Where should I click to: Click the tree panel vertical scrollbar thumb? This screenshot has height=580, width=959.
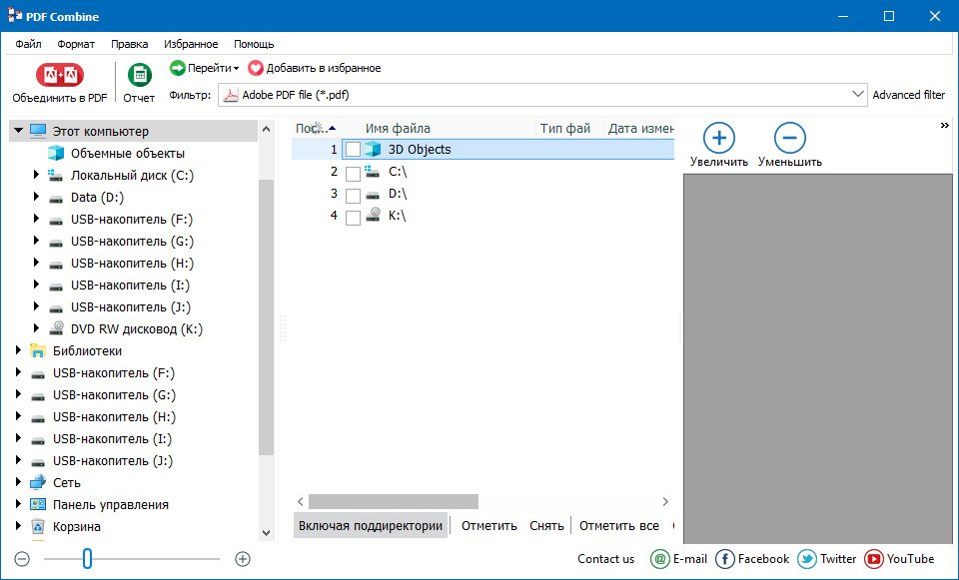(266, 317)
